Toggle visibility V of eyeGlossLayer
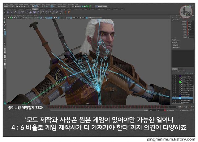Screen dimensions: 198x142 click(173, 102)
